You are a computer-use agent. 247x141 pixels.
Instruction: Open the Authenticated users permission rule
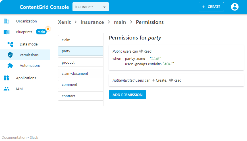click(176, 80)
